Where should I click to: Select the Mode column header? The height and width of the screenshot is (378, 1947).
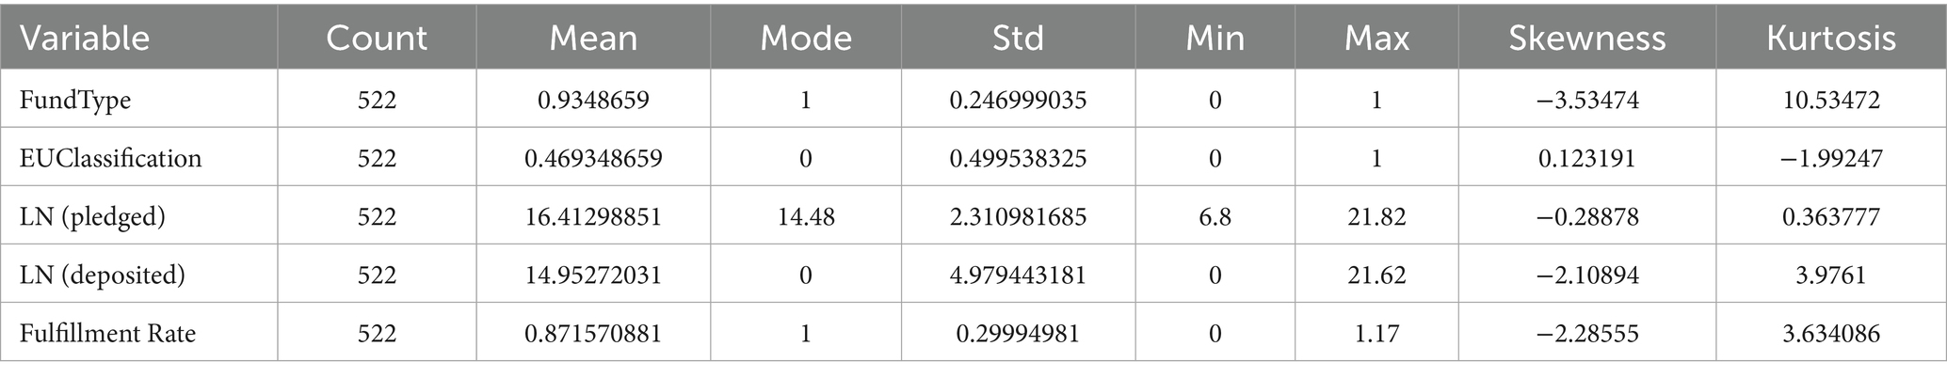(806, 38)
